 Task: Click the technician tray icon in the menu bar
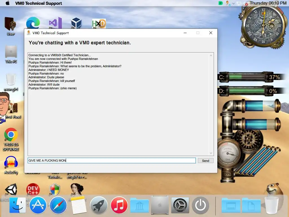click(x=228, y=3)
